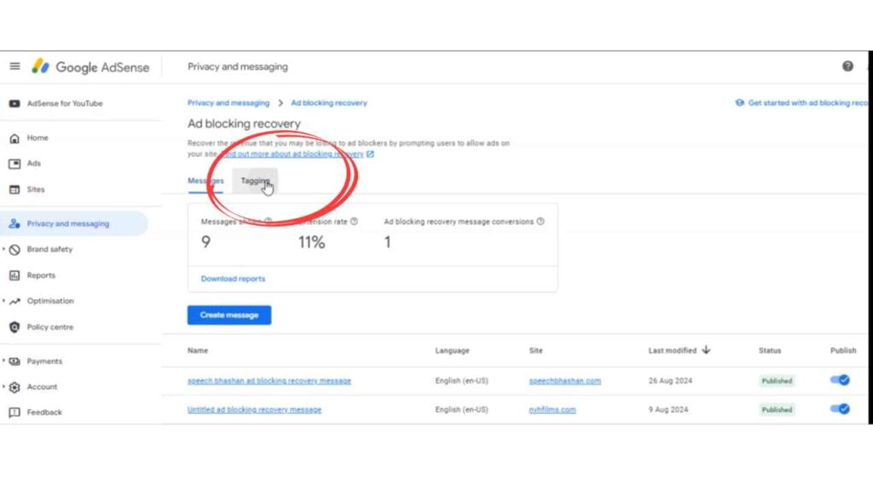Viewport: 873px width, 491px height.
Task: Click the Status column header
Action: [770, 350]
